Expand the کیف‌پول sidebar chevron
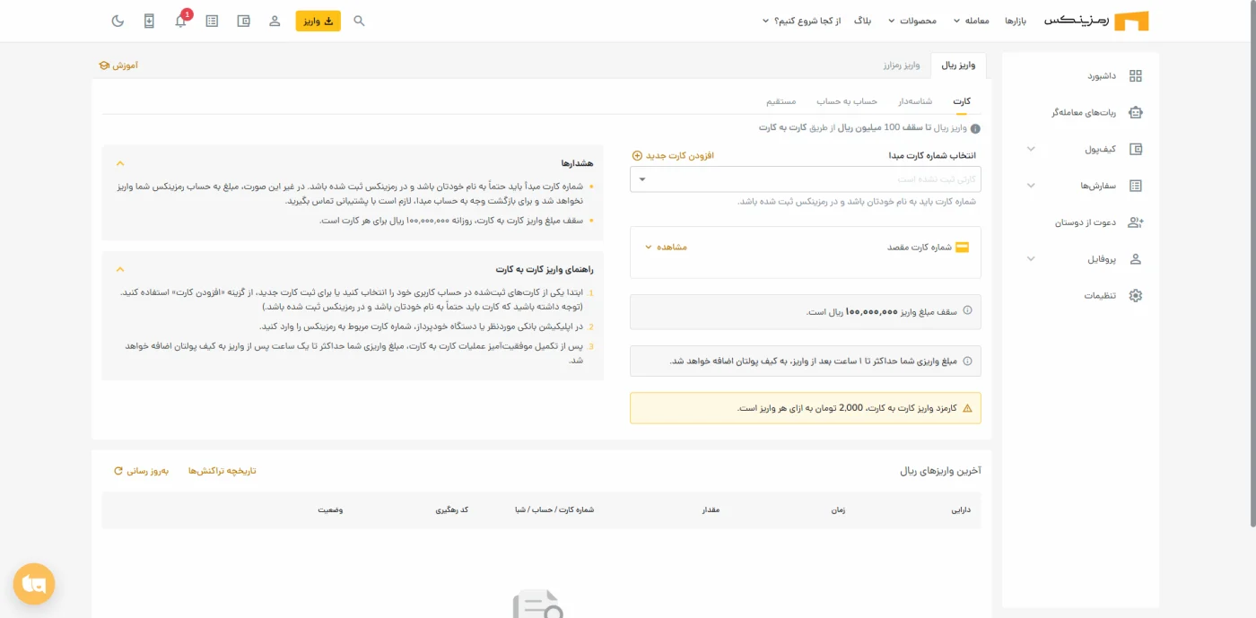The width and height of the screenshot is (1256, 618). 1031,150
